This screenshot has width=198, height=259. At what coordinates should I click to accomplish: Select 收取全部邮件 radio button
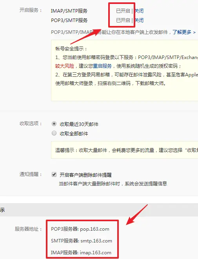point(54,133)
